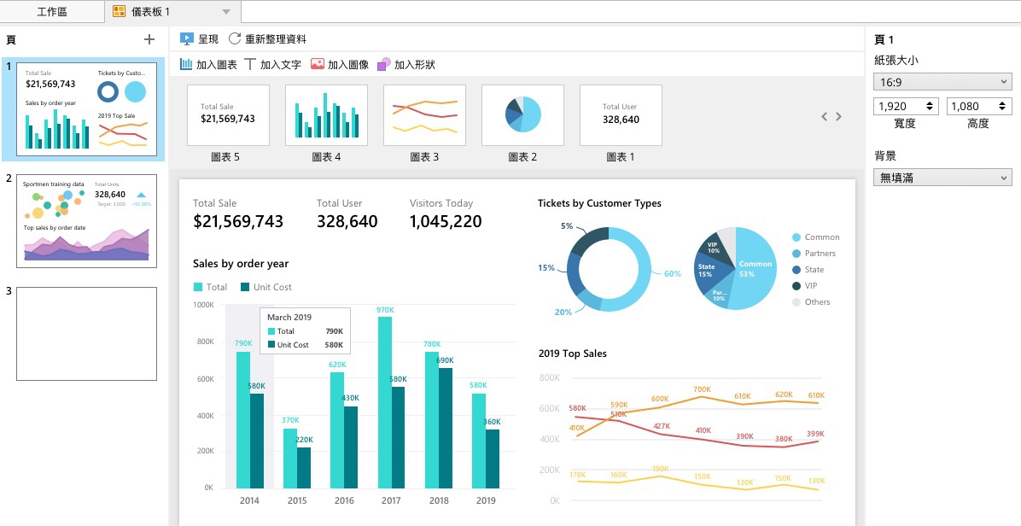The width and height of the screenshot is (1021, 526).
Task: Select page 2 thumbnail in pages panel
Action: tap(86, 220)
